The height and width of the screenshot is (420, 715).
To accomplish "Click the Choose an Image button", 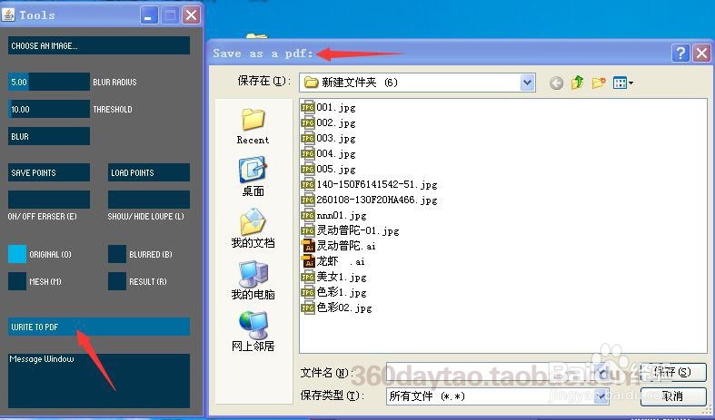I will tap(99, 45).
